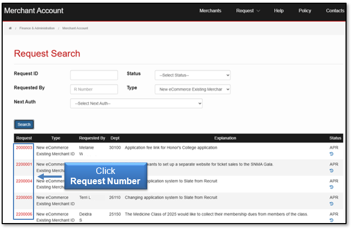Click APR status in request 2200006 row
This screenshot has height=229, width=352.
click(334, 214)
